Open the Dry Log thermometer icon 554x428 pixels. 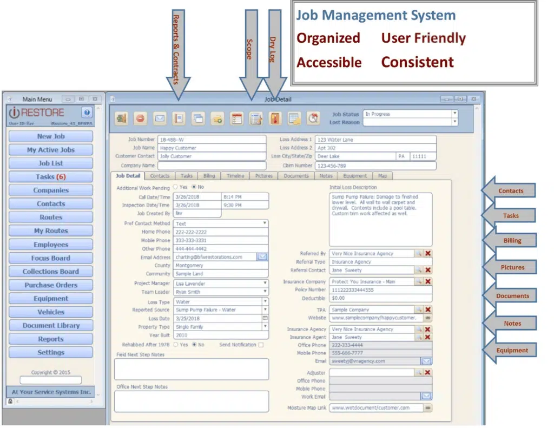pos(275,118)
